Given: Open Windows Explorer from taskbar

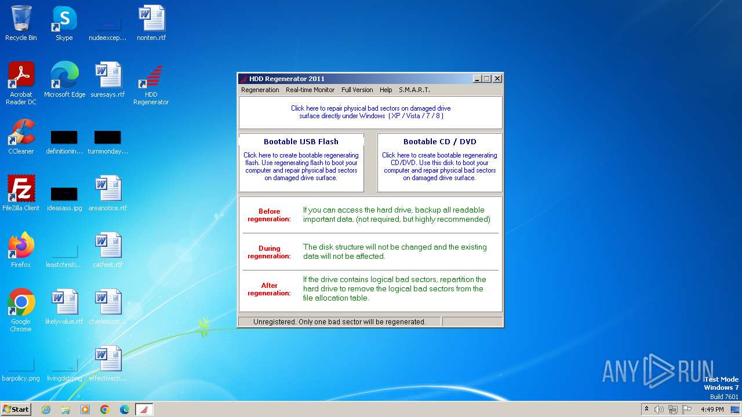Looking at the screenshot, I should (x=66, y=409).
